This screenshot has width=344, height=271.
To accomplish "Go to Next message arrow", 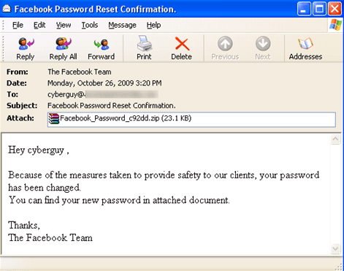I will pyautogui.click(x=263, y=44).
